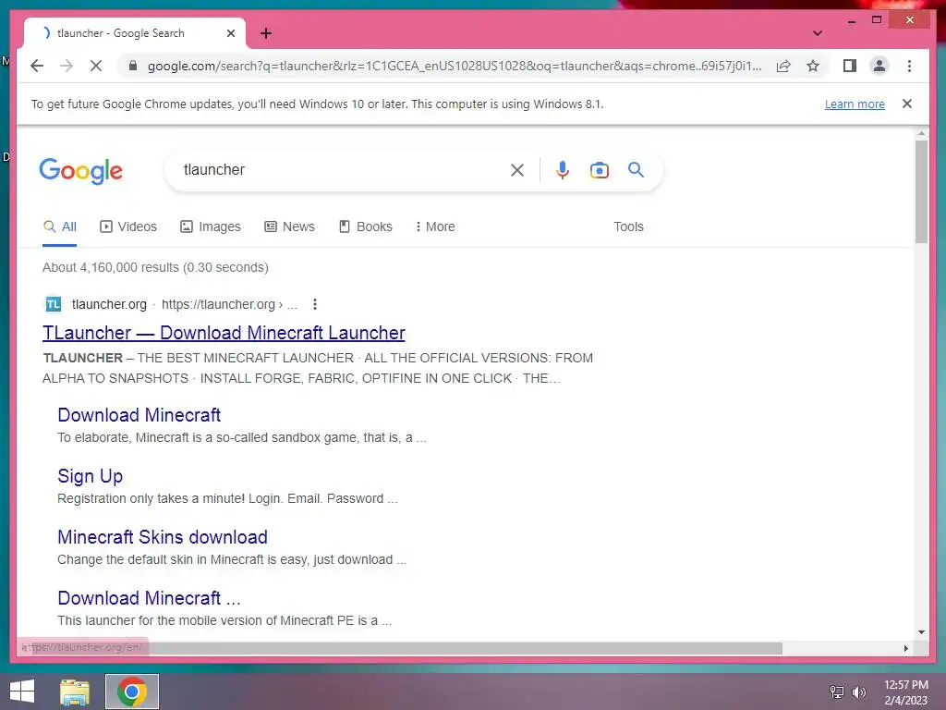Close the tlauncher Google Search tab

(x=230, y=33)
